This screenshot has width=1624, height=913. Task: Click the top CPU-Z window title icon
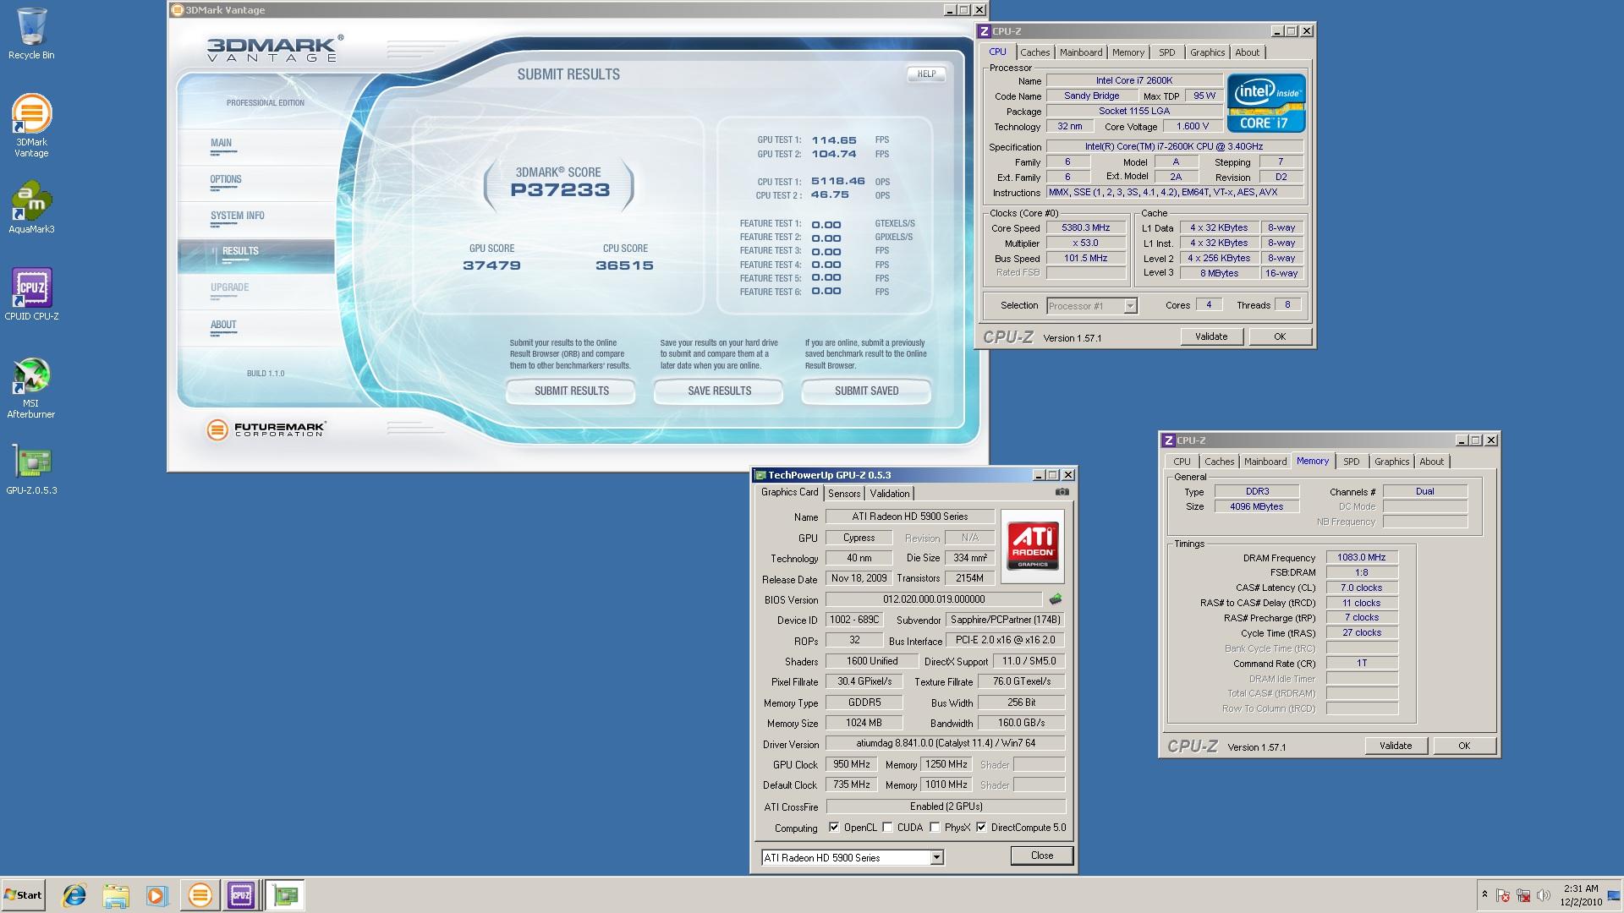(984, 31)
